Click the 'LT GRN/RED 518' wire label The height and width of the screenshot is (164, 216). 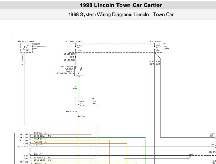(43, 160)
